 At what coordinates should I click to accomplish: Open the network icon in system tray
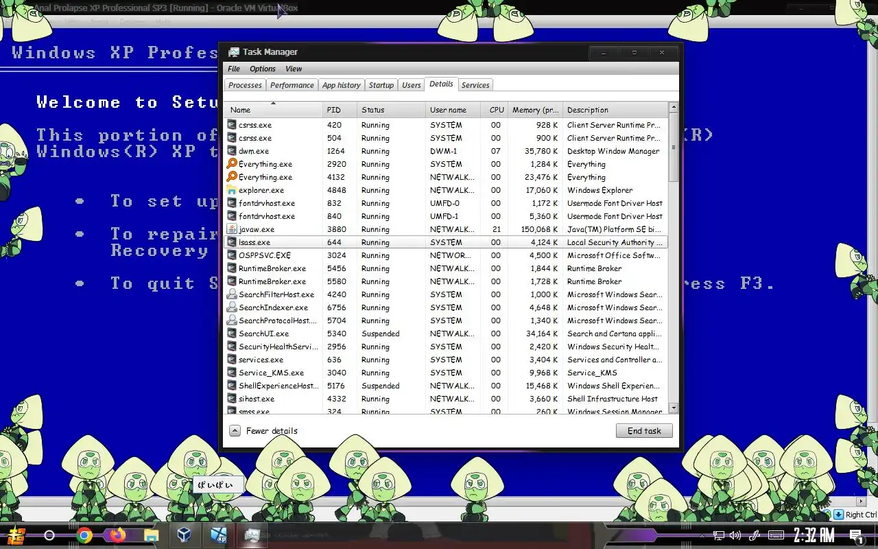[718, 535]
